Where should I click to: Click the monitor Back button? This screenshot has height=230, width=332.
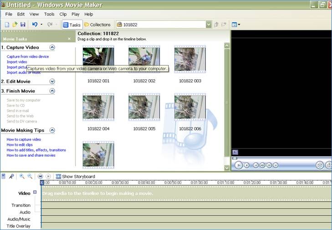[256, 165]
